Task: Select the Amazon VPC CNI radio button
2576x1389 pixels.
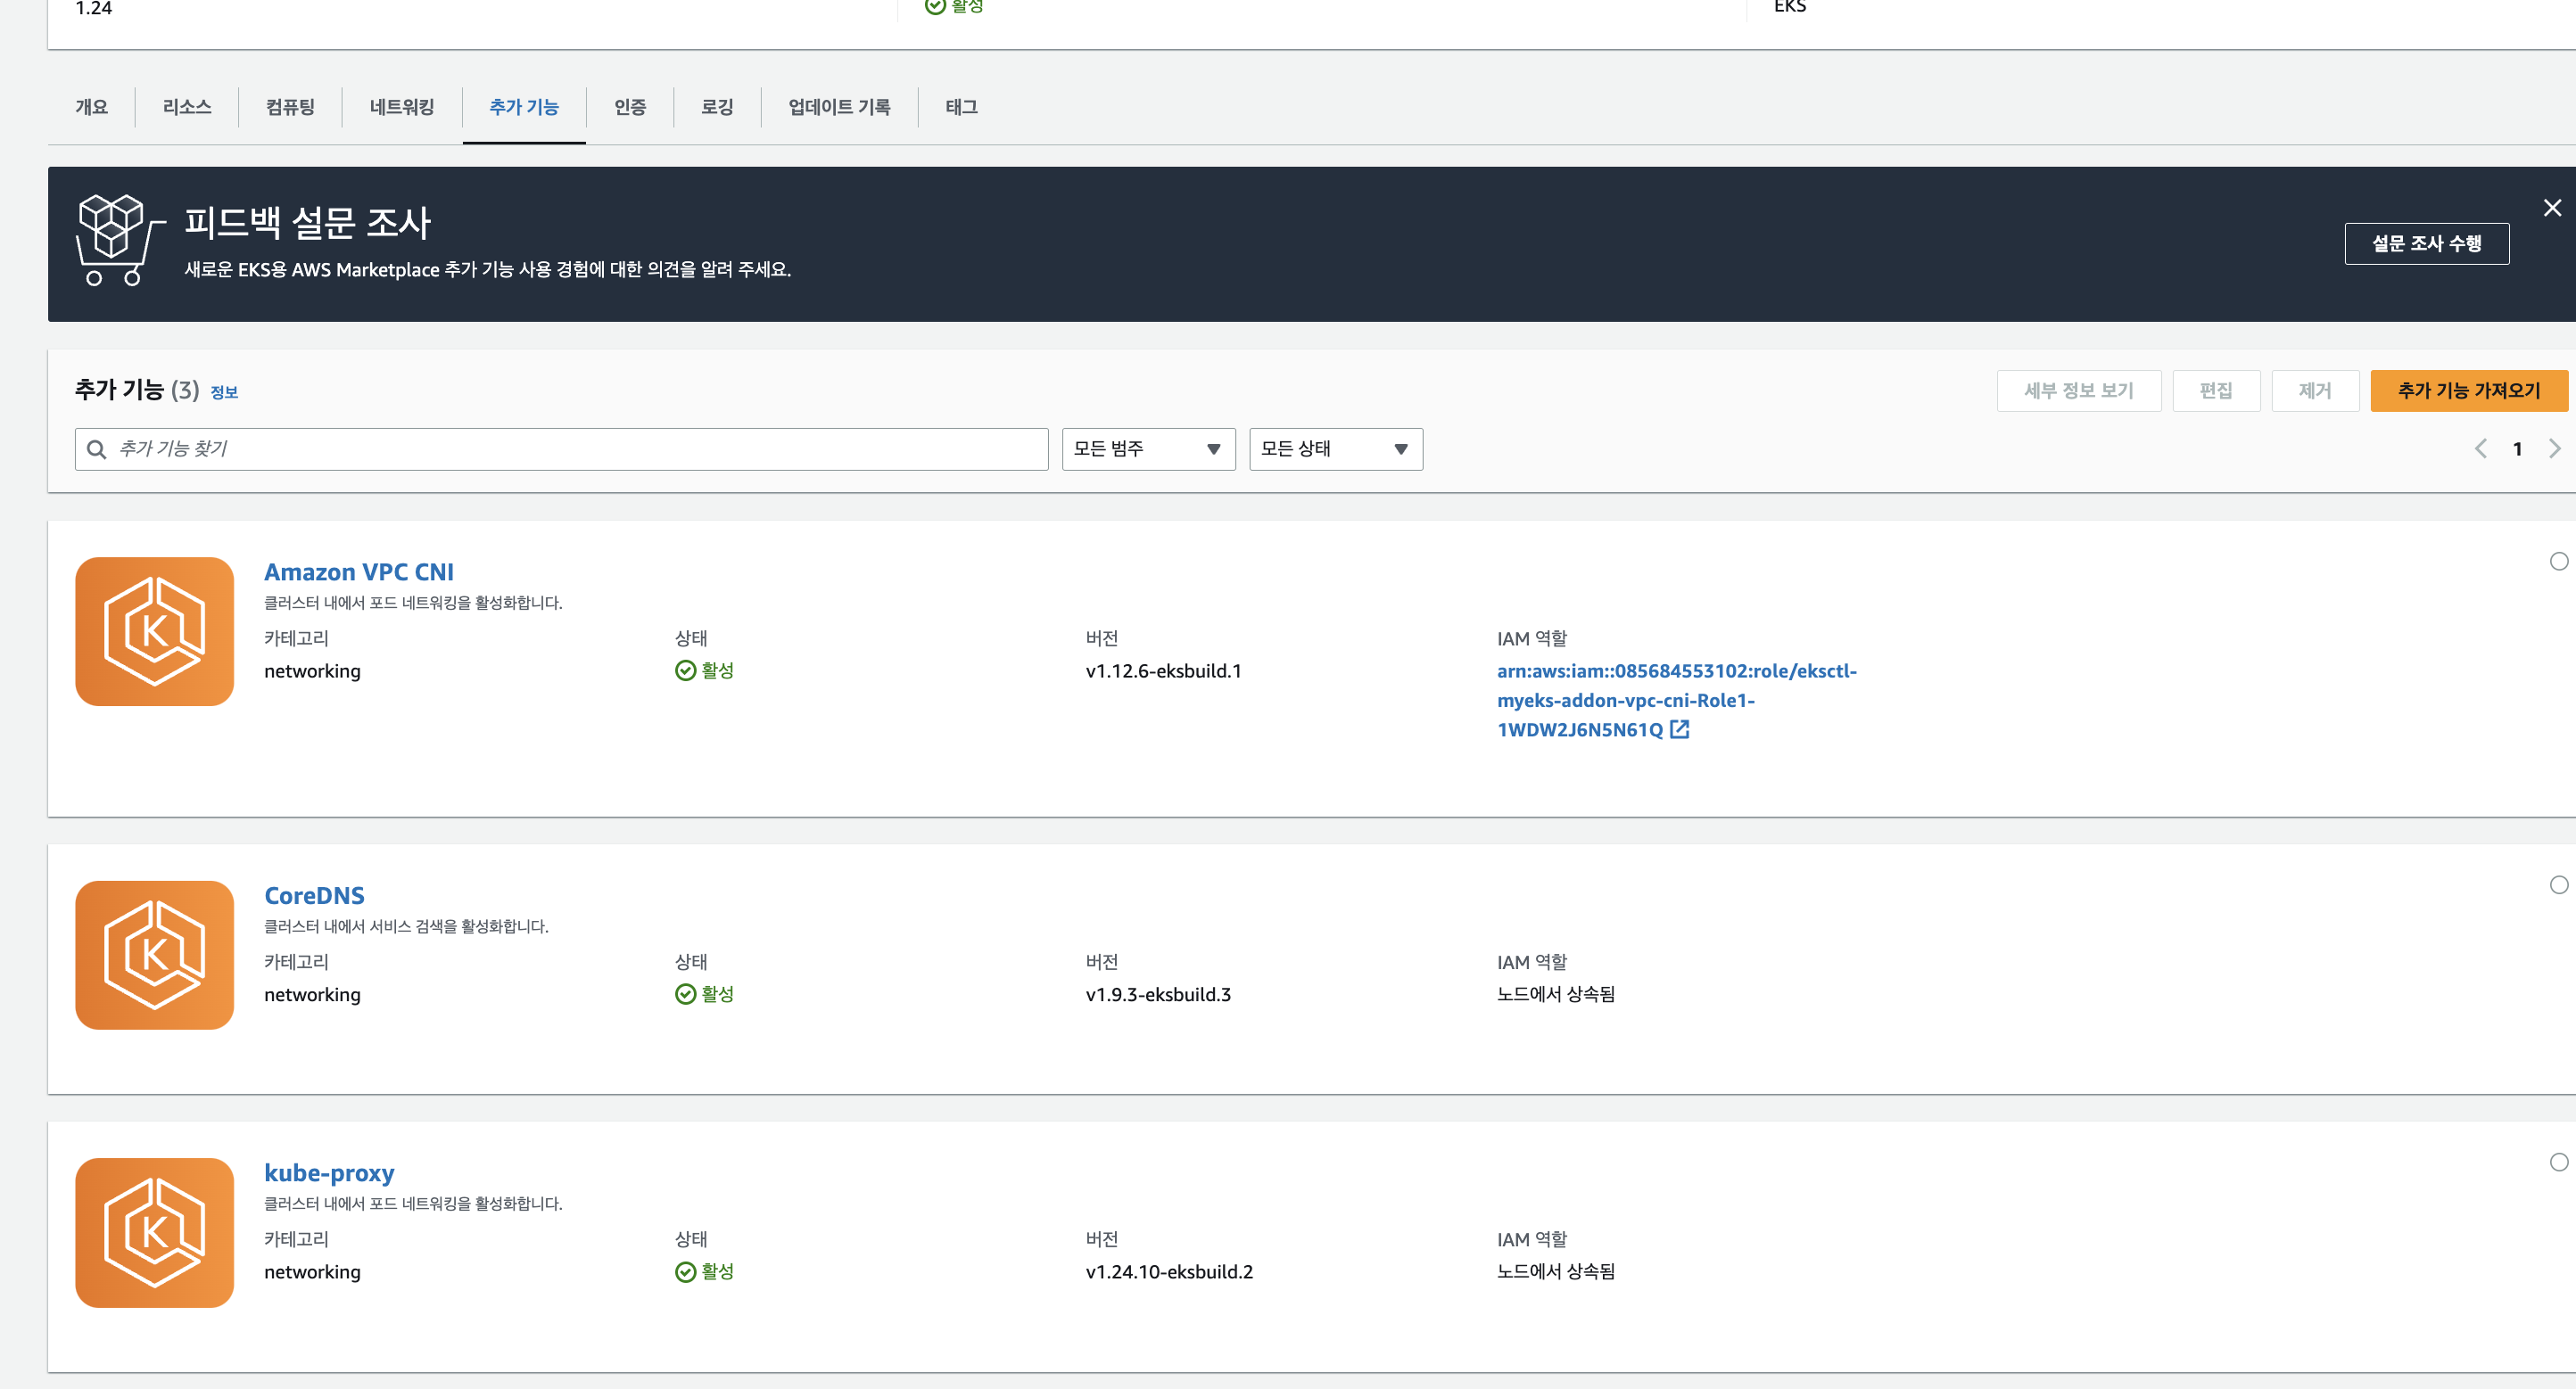Action: (x=2558, y=562)
